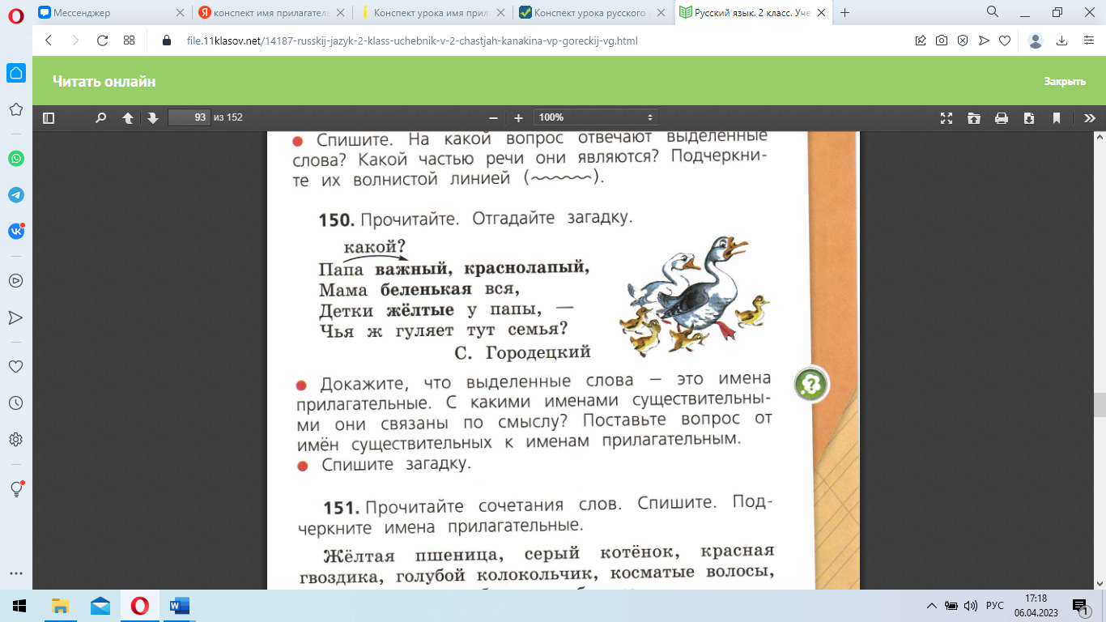Open WhatsApp in the Opera sidebar
1106x622 pixels.
(16, 159)
